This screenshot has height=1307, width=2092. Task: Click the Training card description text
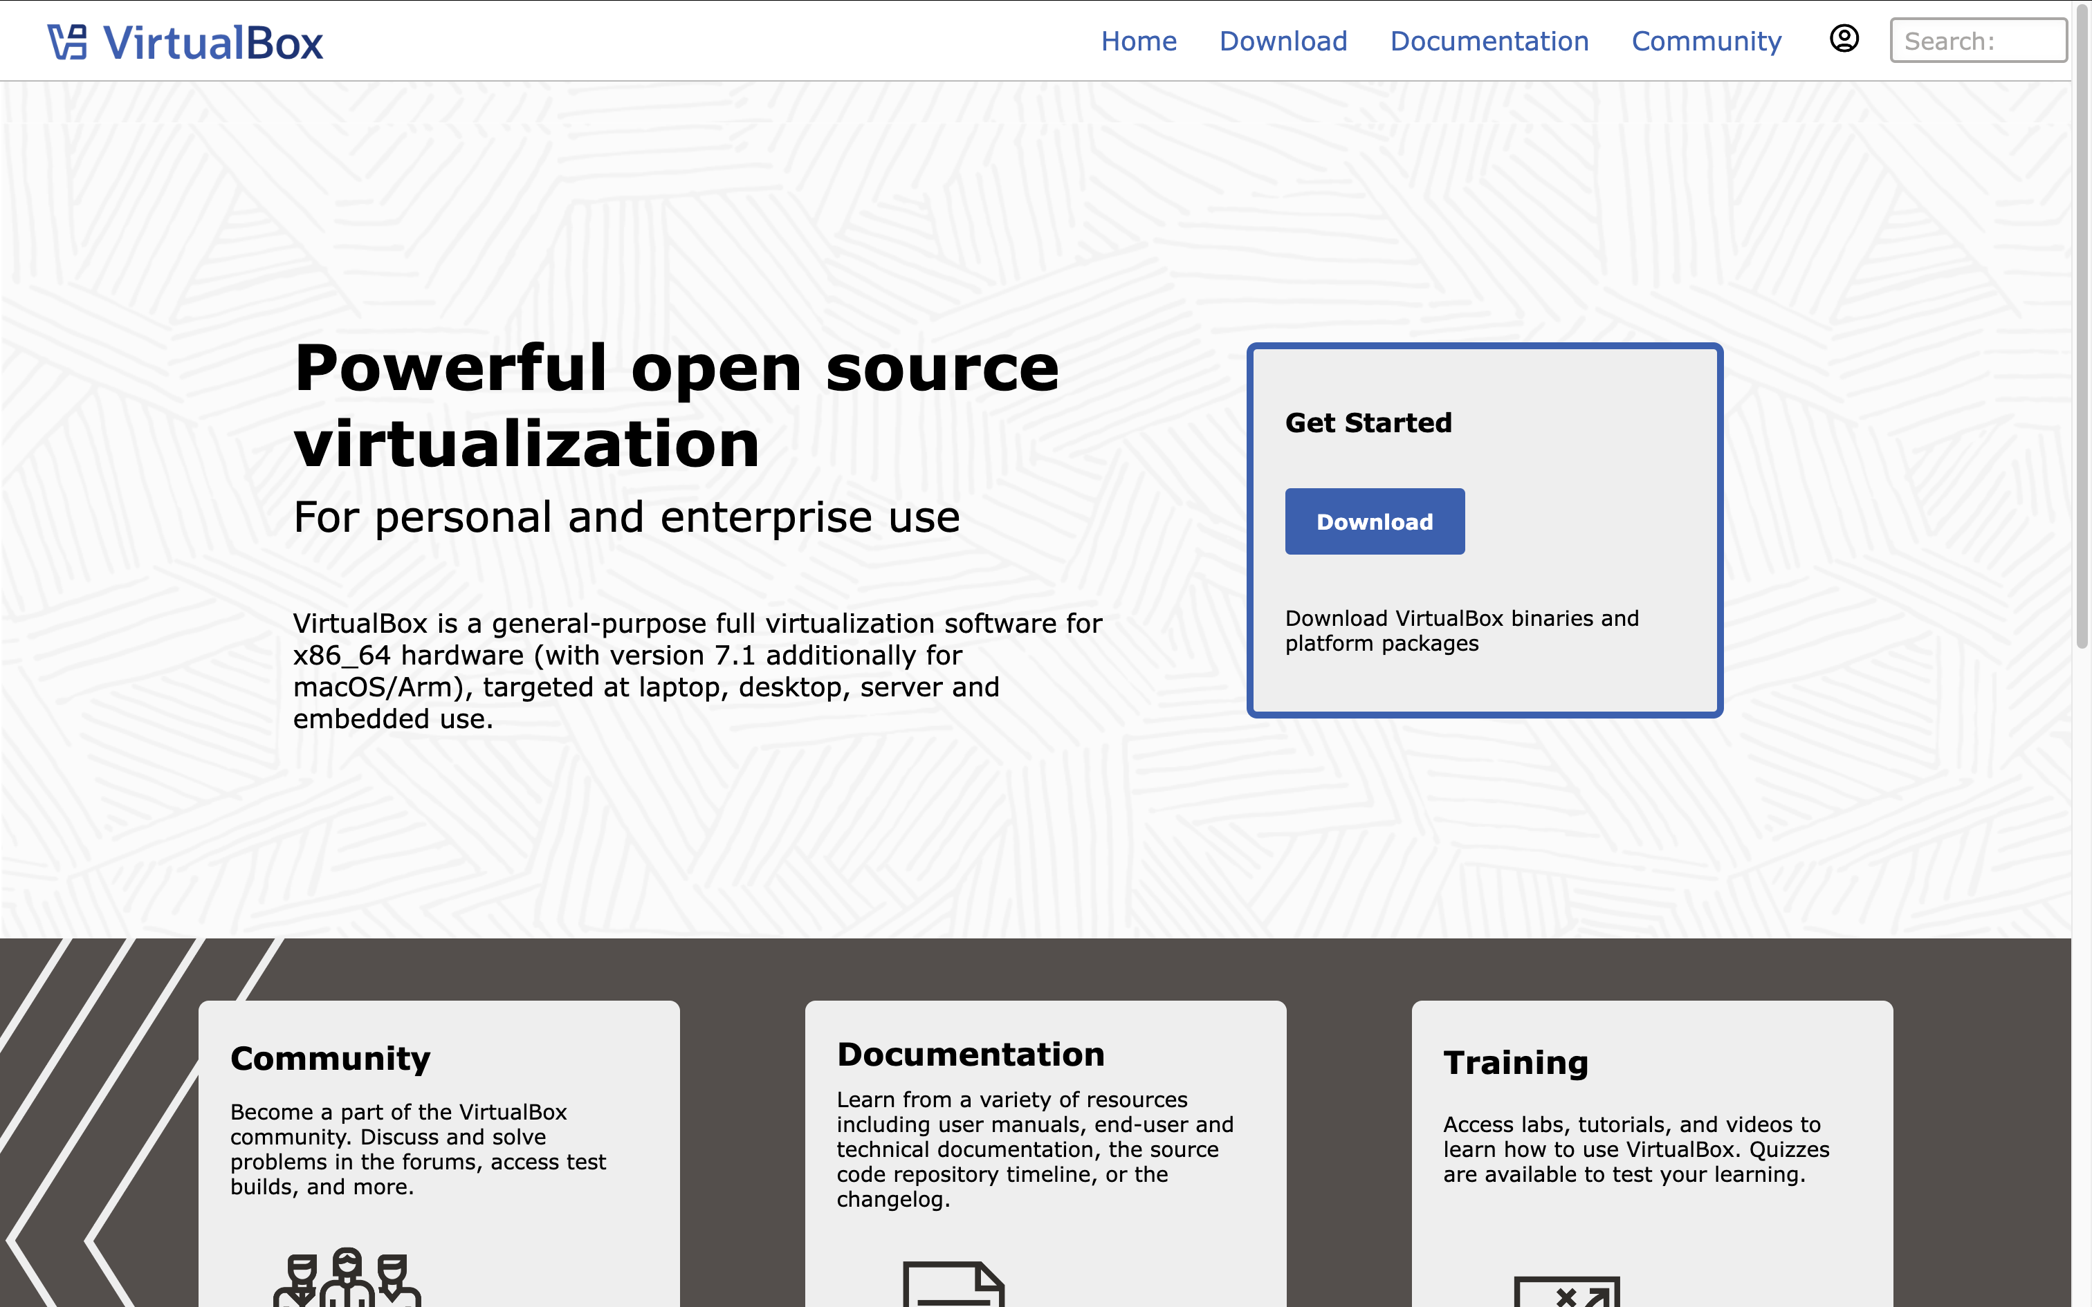coord(1635,1149)
